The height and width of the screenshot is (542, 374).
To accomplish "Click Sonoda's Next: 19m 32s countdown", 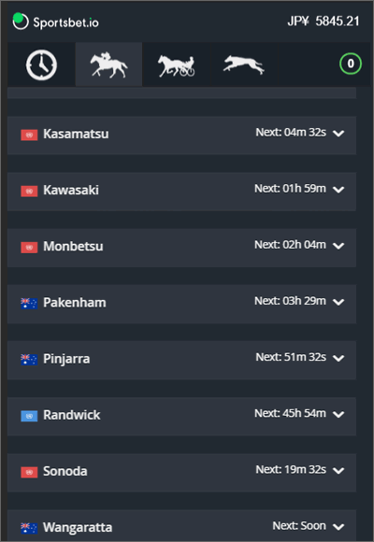I will pos(291,470).
